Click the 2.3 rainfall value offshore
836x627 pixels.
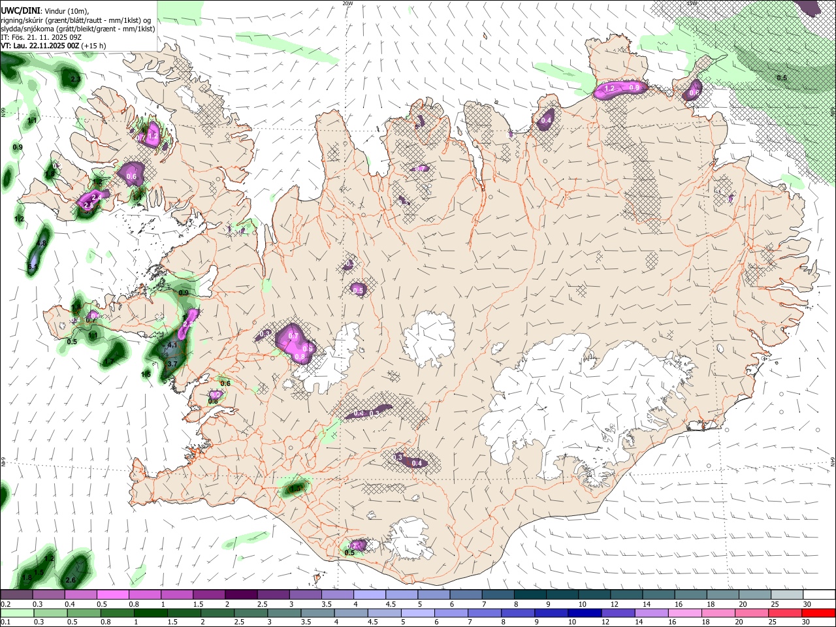point(76,79)
